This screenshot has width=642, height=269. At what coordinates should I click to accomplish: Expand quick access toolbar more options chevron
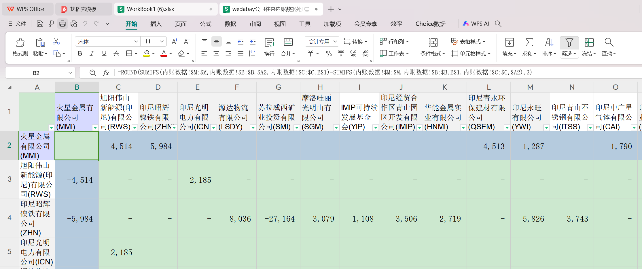107,24
